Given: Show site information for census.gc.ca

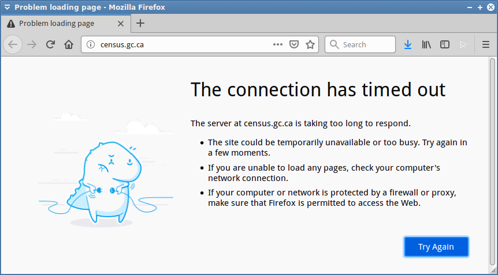Looking at the screenshot, I should click(x=91, y=44).
